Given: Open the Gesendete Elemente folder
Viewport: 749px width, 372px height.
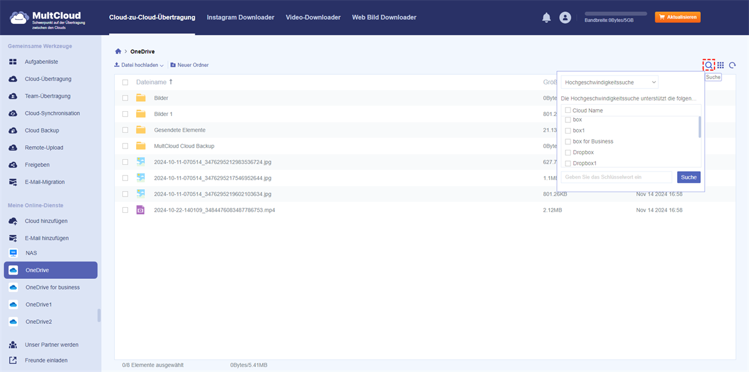Looking at the screenshot, I should 180,130.
